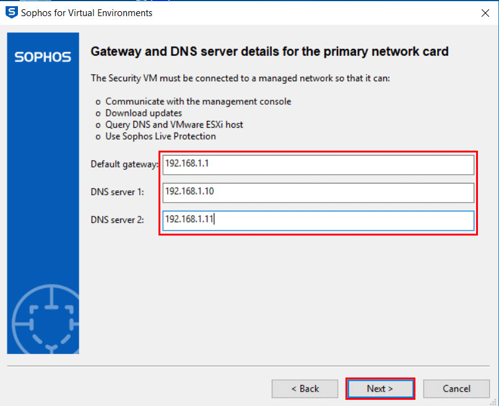Click the DNS server 1 input field
The image size is (499, 406).
coord(318,193)
